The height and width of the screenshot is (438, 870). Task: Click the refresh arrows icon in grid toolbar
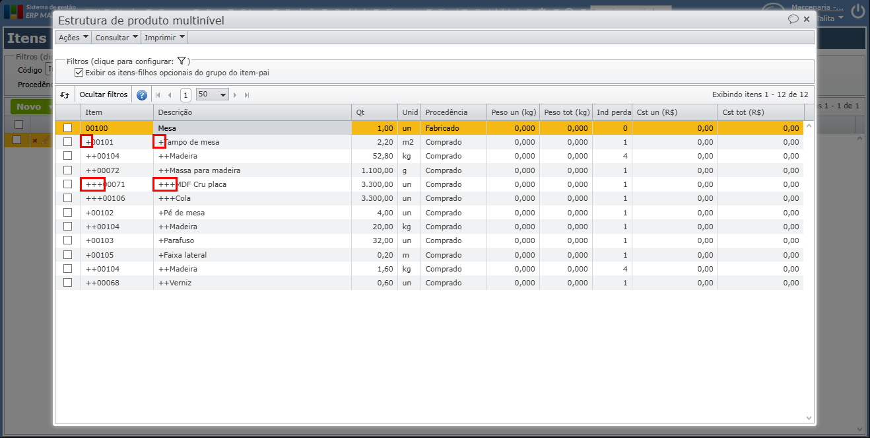point(65,94)
